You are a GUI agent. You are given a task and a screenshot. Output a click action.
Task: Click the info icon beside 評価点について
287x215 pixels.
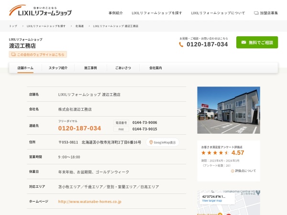click(232, 171)
